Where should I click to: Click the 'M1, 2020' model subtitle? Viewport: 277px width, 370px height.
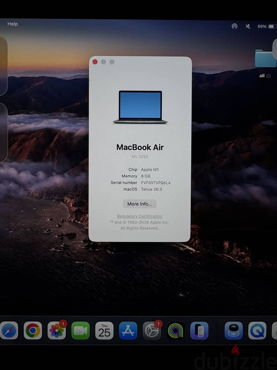click(140, 157)
